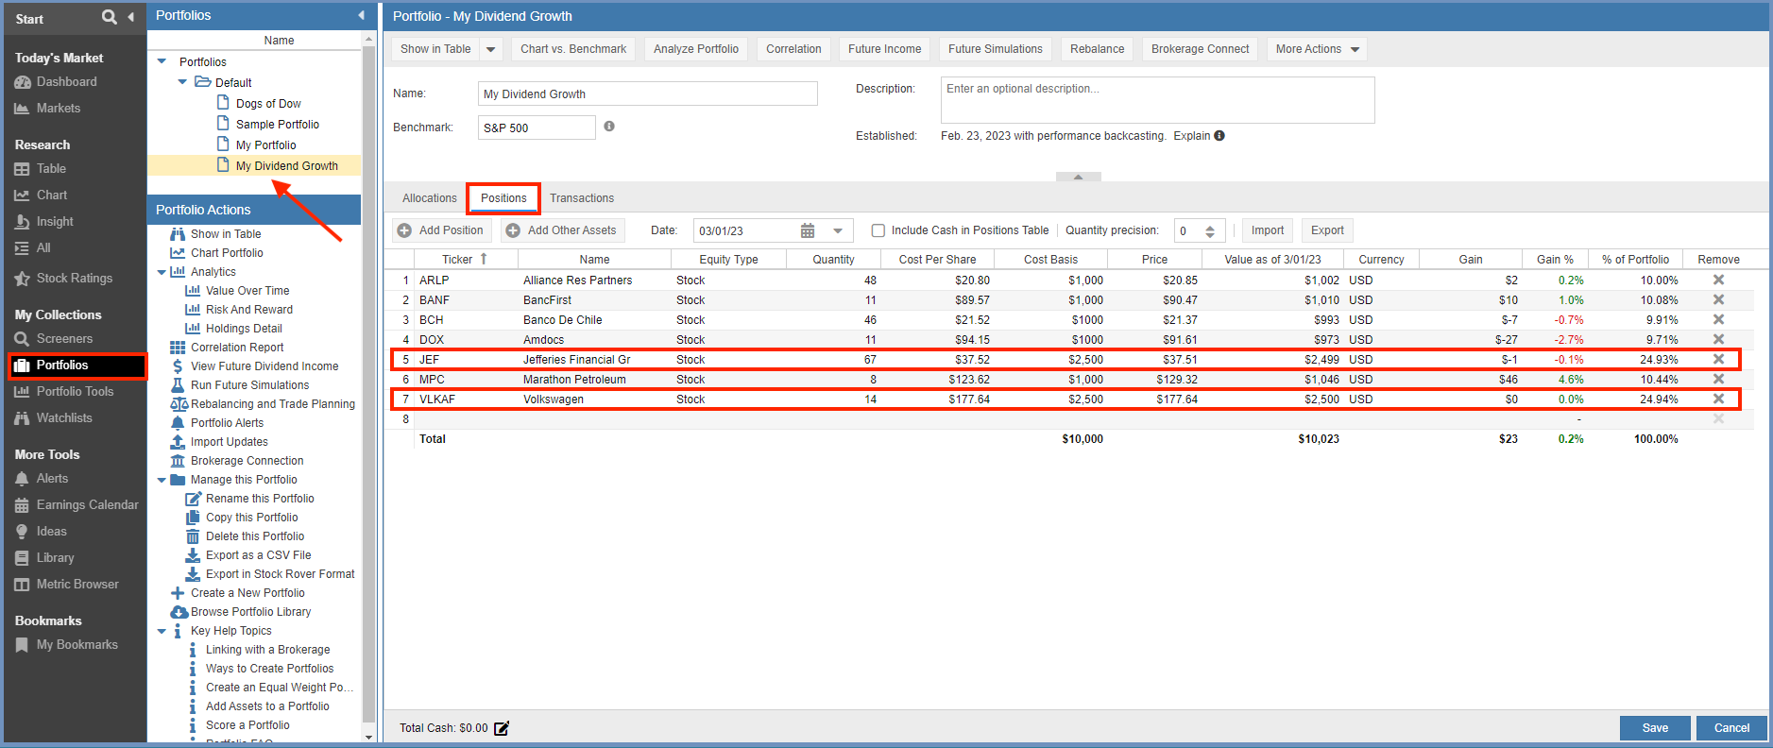Click the Chart vs. Benchmark button

click(x=573, y=49)
